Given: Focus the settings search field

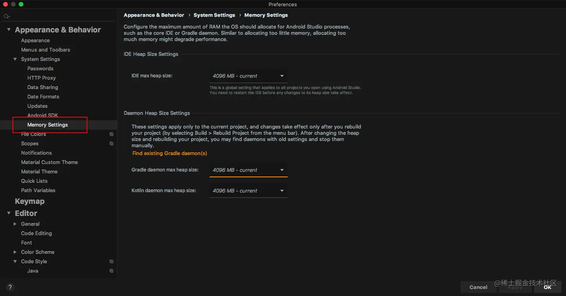Looking at the screenshot, I should pos(59,16).
